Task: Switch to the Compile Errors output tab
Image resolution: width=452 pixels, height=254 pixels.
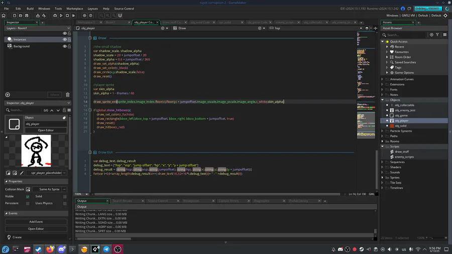Action: (x=229, y=201)
